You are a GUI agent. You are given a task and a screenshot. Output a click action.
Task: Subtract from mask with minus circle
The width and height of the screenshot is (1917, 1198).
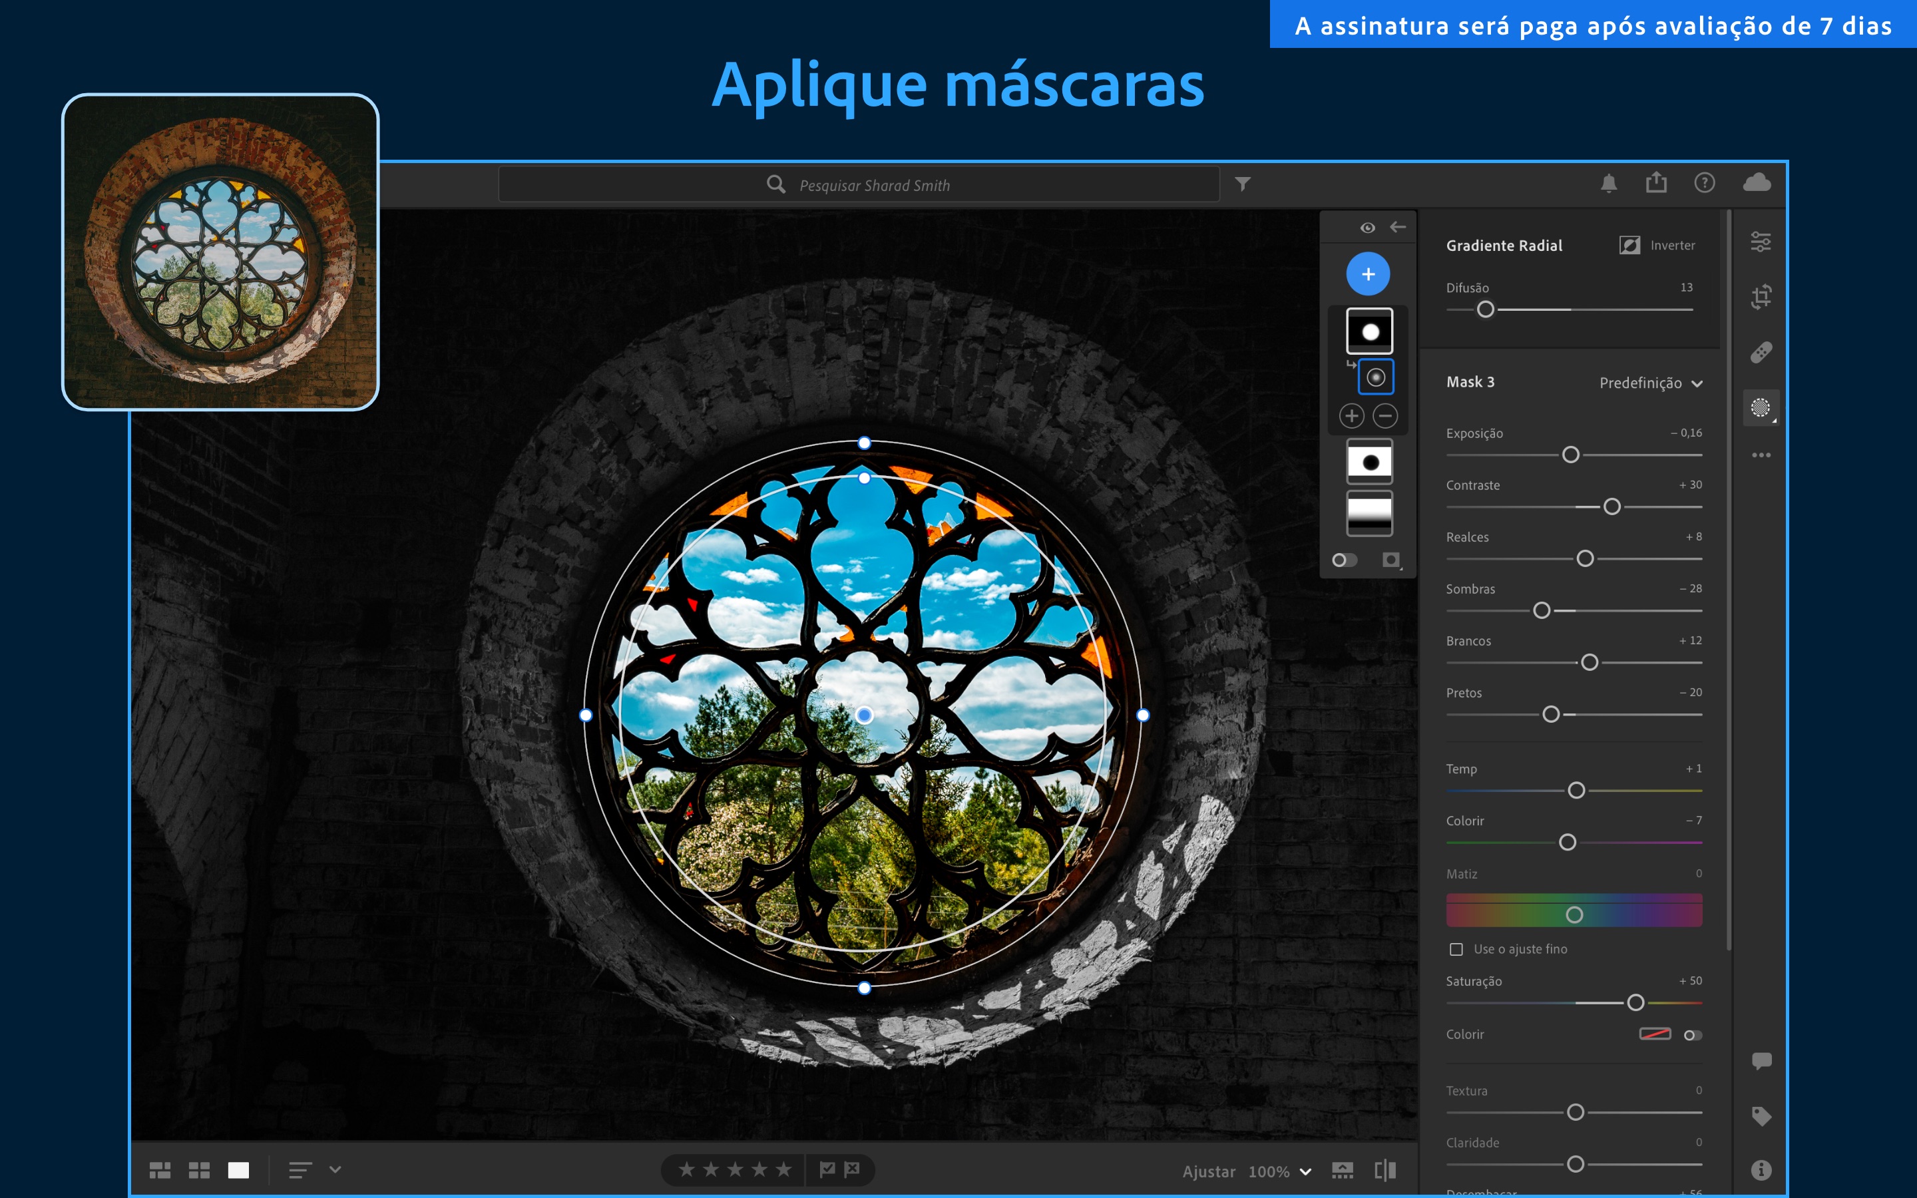click(1384, 416)
